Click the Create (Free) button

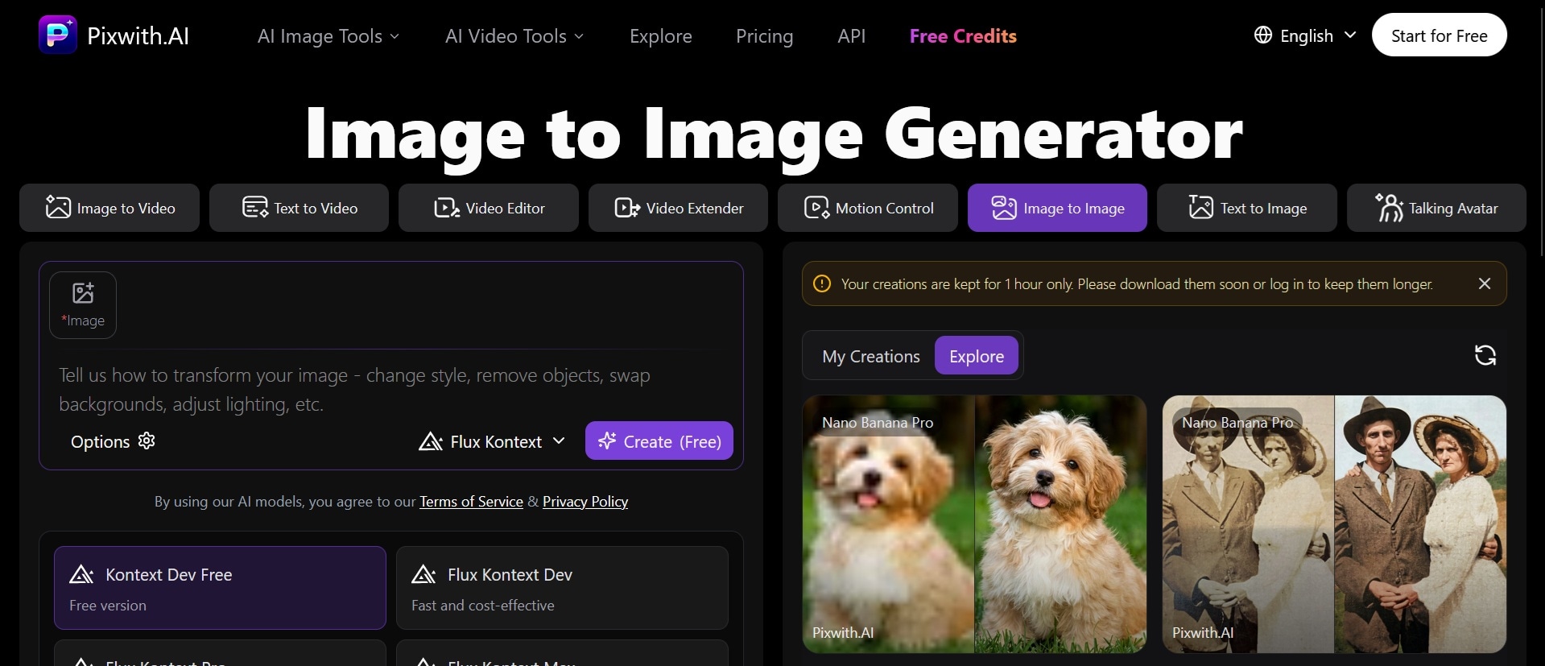pos(659,441)
